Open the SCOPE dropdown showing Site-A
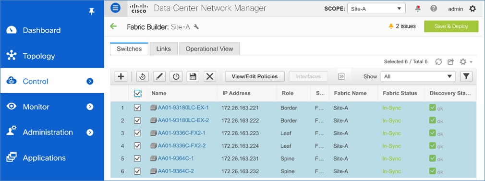 click(x=376, y=9)
